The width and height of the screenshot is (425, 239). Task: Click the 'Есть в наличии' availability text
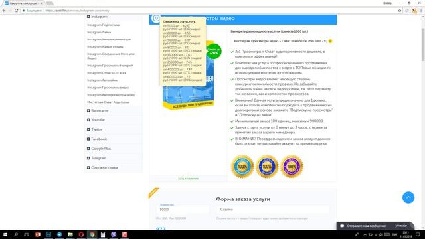tap(188, 179)
